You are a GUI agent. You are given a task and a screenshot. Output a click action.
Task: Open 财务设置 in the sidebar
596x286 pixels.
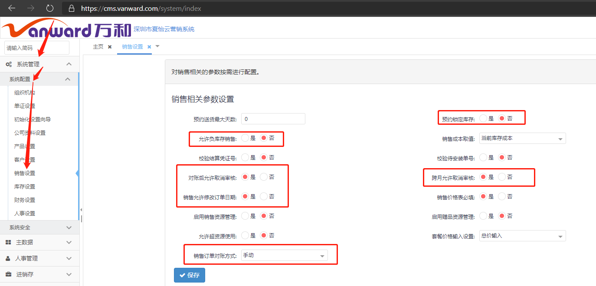pyautogui.click(x=25, y=200)
